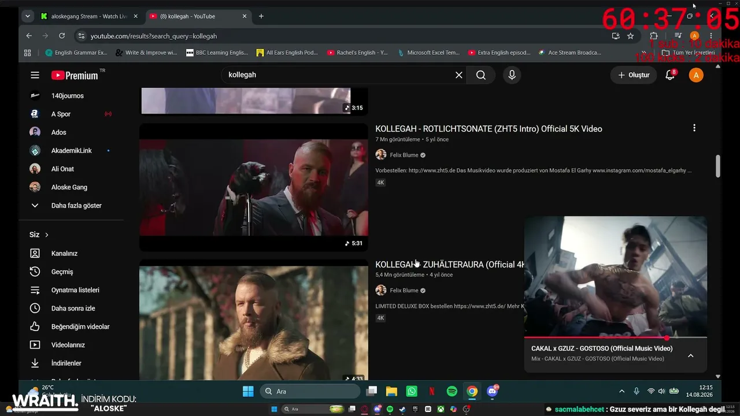The image size is (740, 416).
Task: Open Spotify from the taskbar
Action: click(x=452, y=391)
